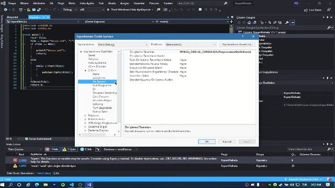Collapse the Yapılandırma Özellikleri tree node

pos(81,52)
